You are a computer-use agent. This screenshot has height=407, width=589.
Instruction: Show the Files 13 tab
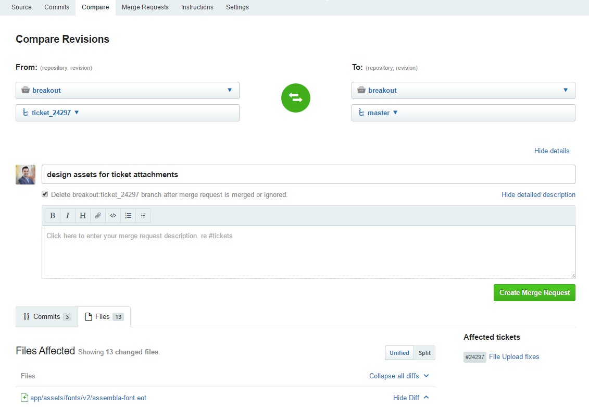(x=105, y=317)
